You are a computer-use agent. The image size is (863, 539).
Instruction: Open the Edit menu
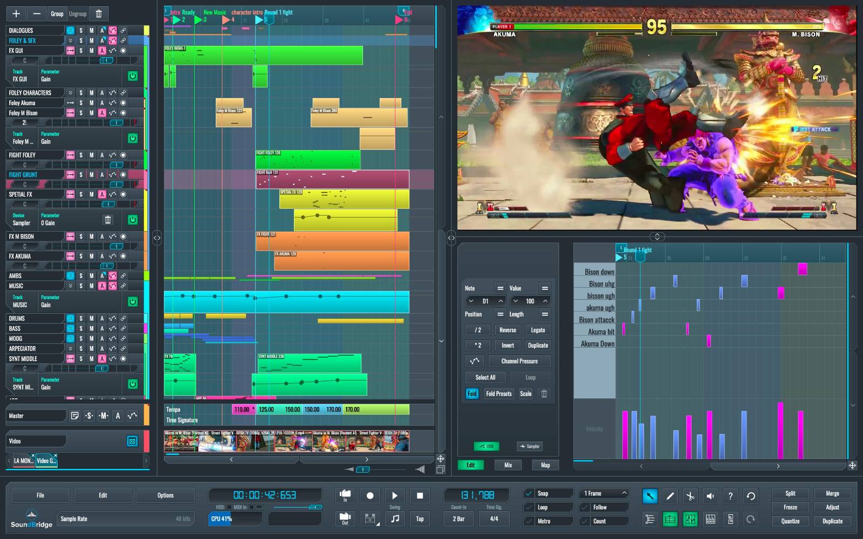103,495
